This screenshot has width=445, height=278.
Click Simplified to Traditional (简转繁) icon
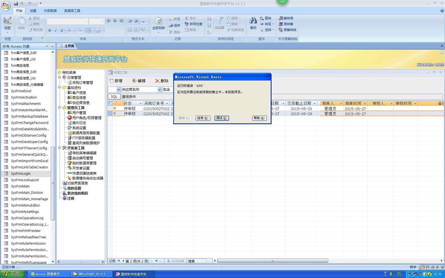pos(286,24)
